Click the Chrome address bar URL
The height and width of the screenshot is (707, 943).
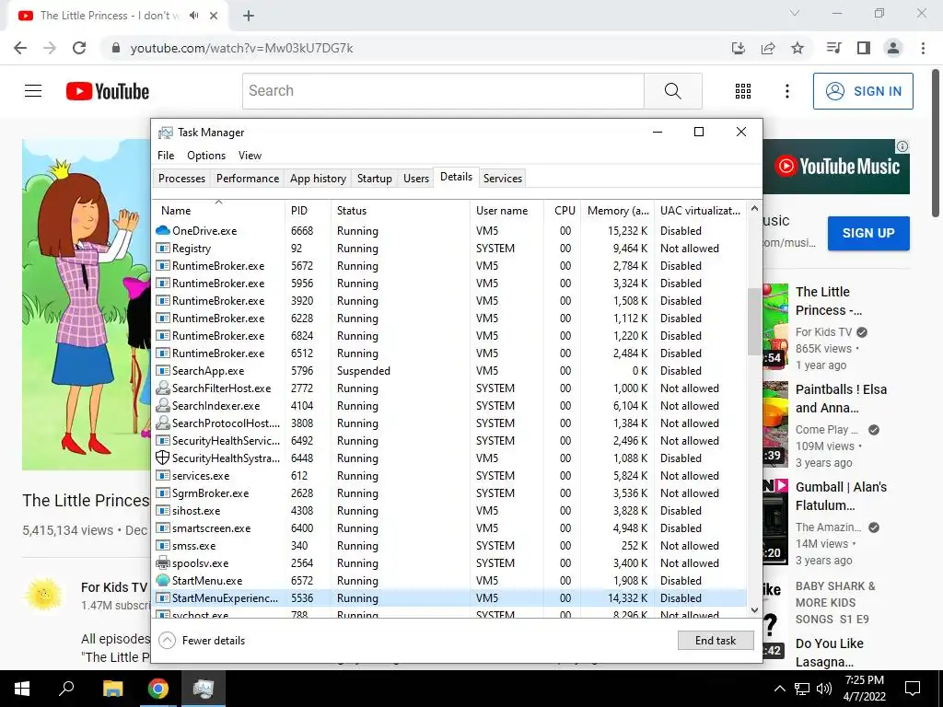(x=242, y=48)
